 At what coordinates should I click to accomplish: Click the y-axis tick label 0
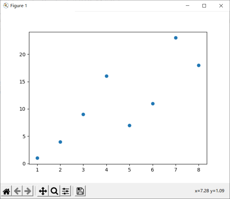(x=24, y=164)
